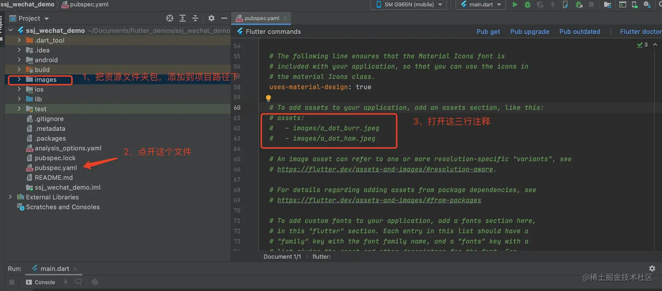The image size is (662, 291).
Task: Click the Select Opened File crosshair icon
Action: [x=170, y=18]
